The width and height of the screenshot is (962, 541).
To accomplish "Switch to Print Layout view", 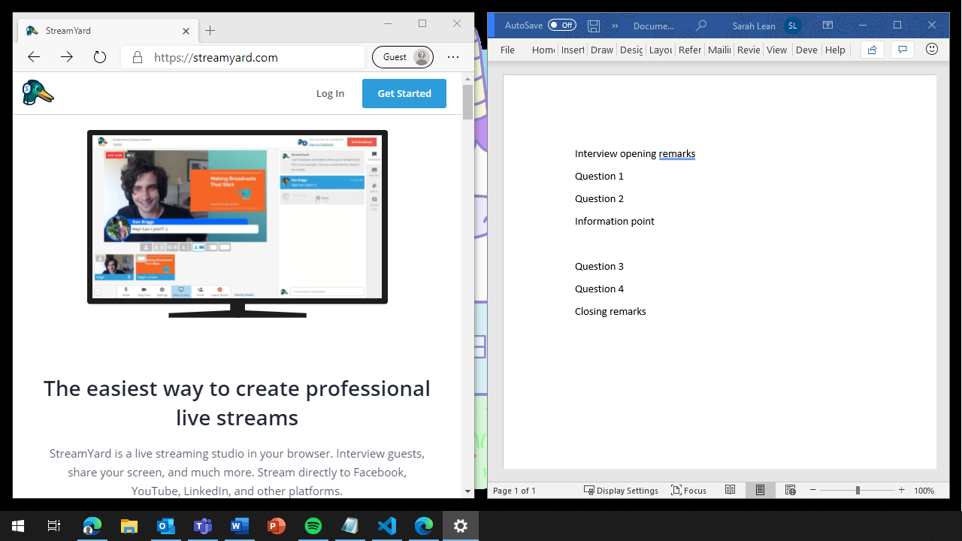I will tap(760, 490).
